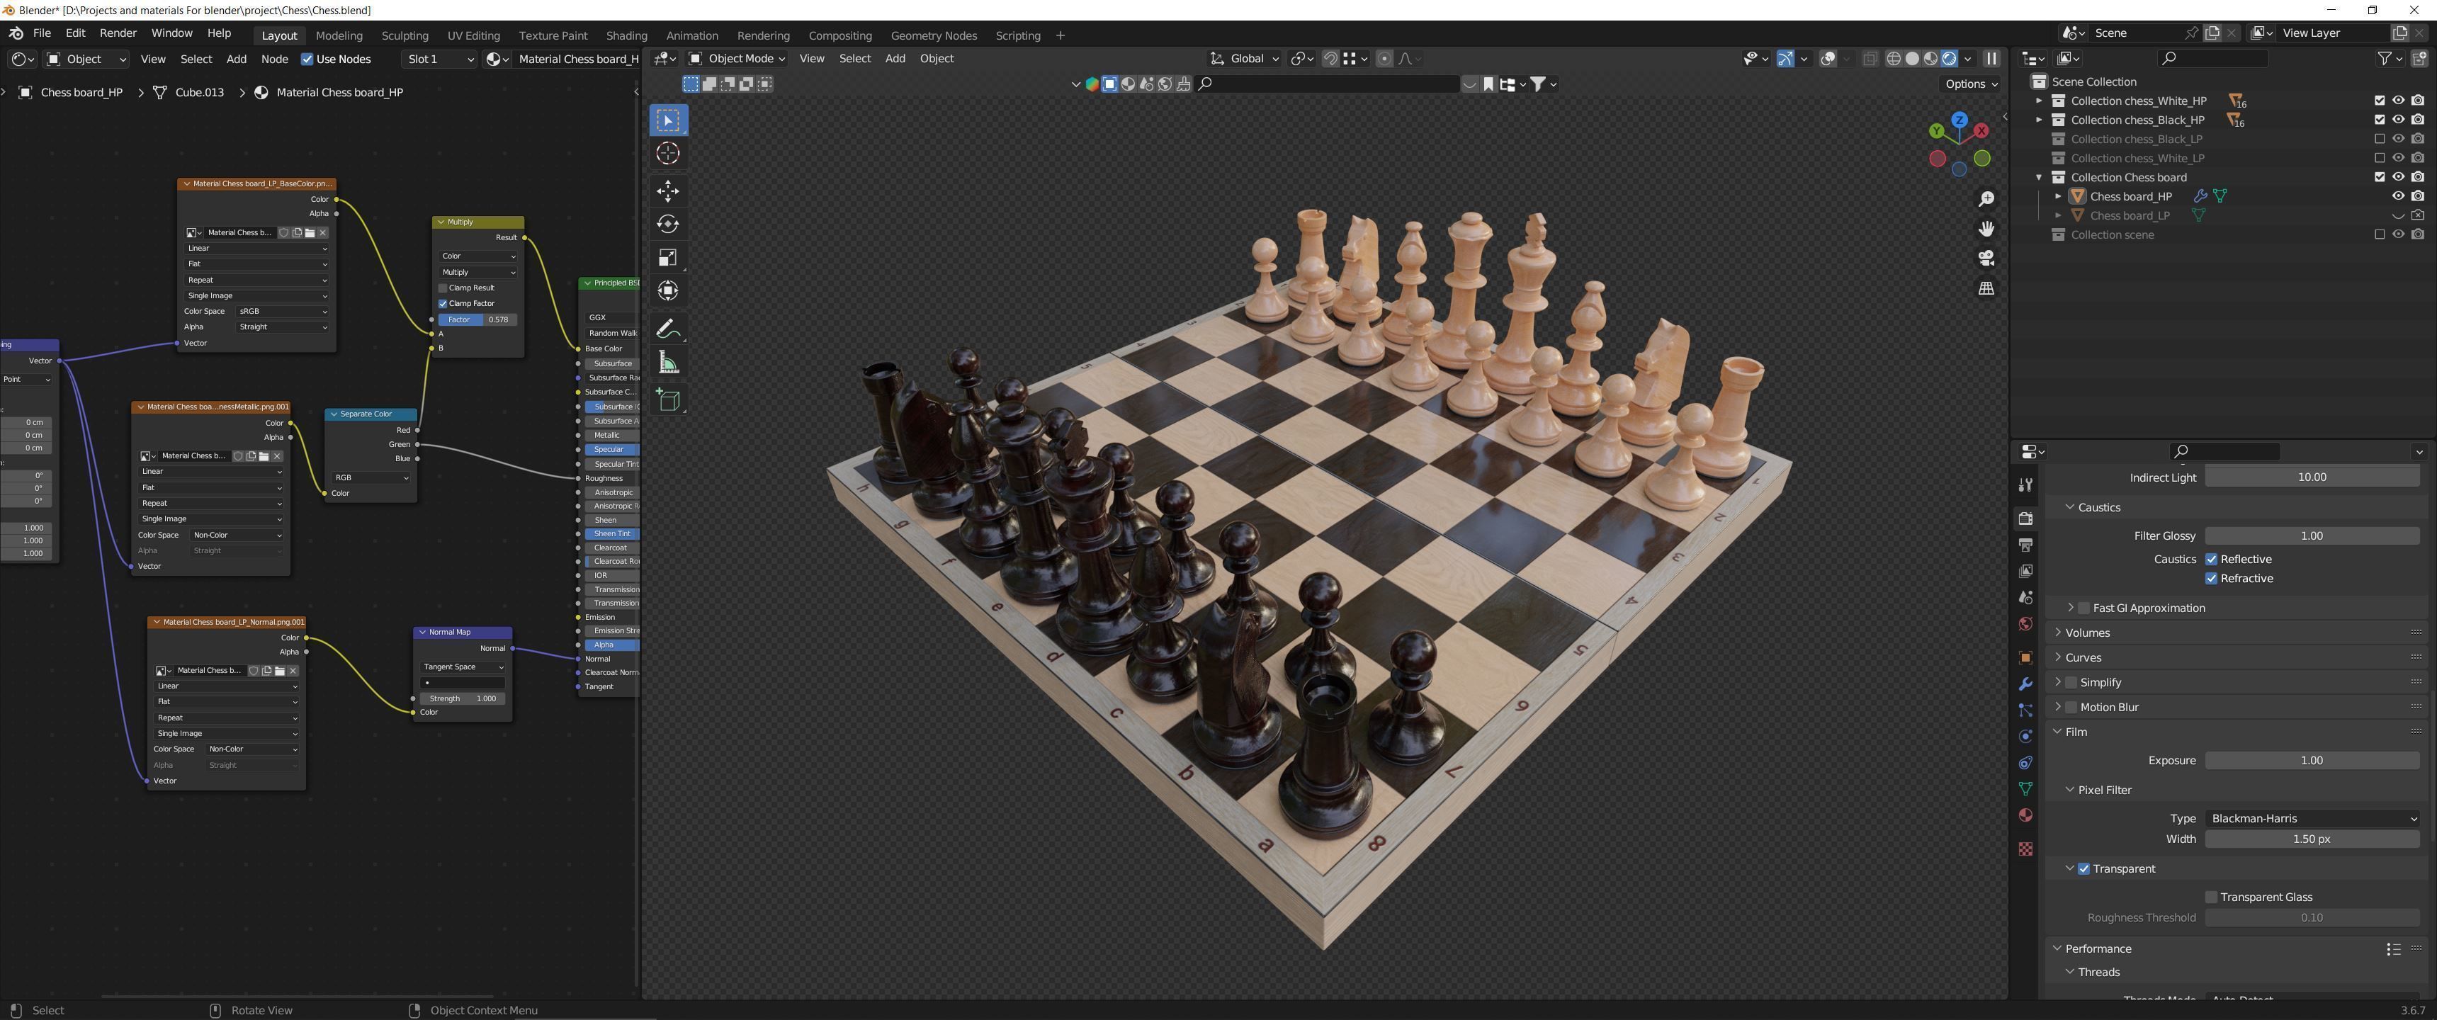The width and height of the screenshot is (2437, 1020).
Task: Add a new workspace with plus button
Action: click(x=1061, y=35)
